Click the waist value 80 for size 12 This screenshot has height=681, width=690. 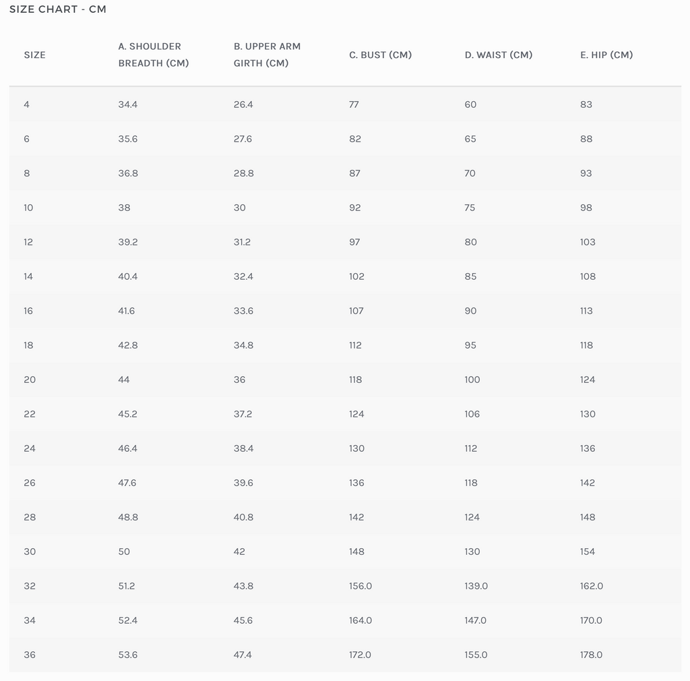point(470,242)
